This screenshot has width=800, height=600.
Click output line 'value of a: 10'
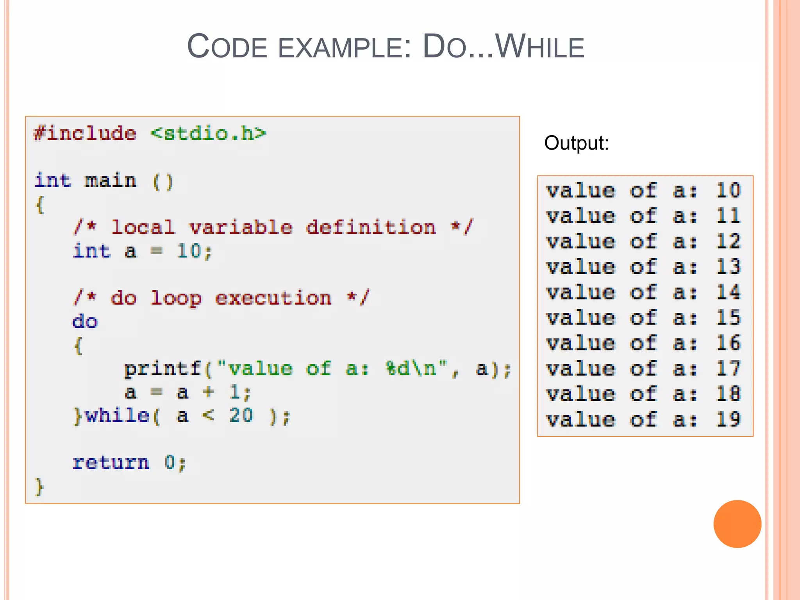(643, 191)
